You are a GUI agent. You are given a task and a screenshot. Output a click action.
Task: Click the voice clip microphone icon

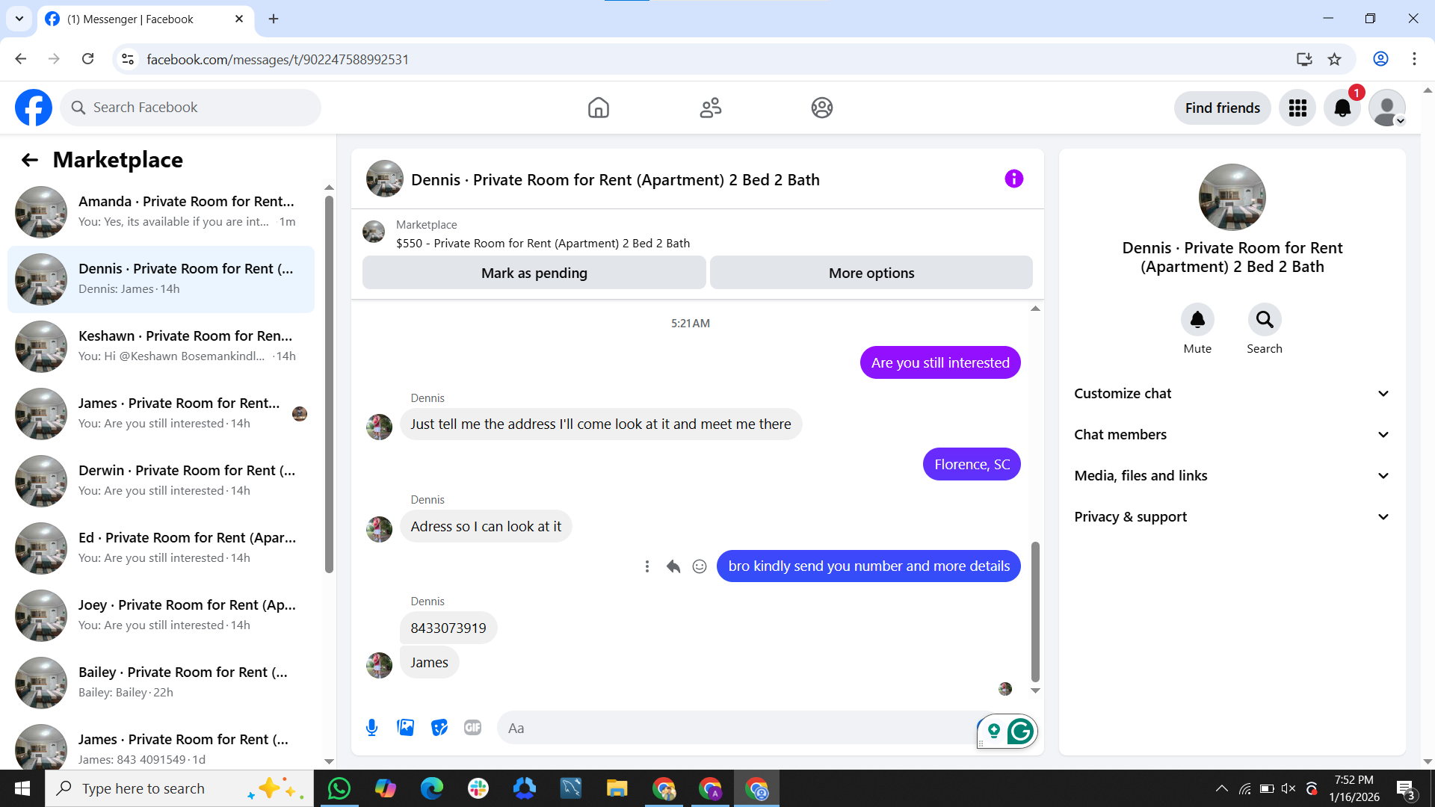(371, 728)
